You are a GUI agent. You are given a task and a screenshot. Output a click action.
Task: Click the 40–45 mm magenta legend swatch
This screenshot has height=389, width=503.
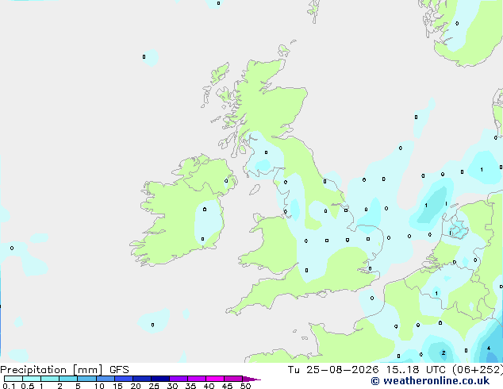215,379
